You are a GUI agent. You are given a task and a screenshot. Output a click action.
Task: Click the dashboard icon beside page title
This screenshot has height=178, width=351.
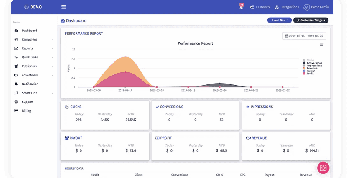click(x=63, y=20)
